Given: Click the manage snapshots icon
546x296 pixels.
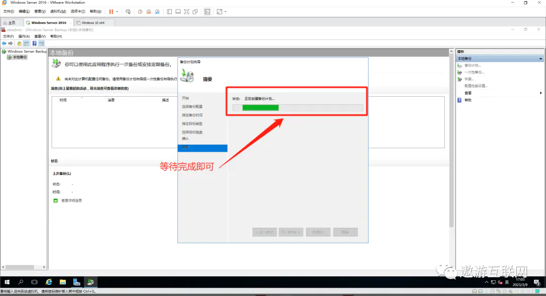Looking at the screenshot, I should [157, 12].
